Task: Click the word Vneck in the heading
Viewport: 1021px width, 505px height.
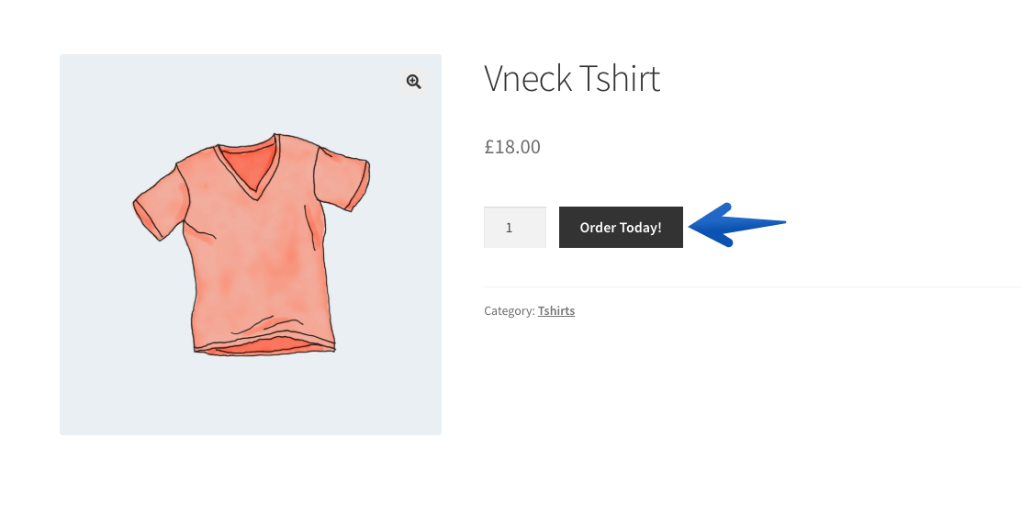Action: (x=528, y=79)
